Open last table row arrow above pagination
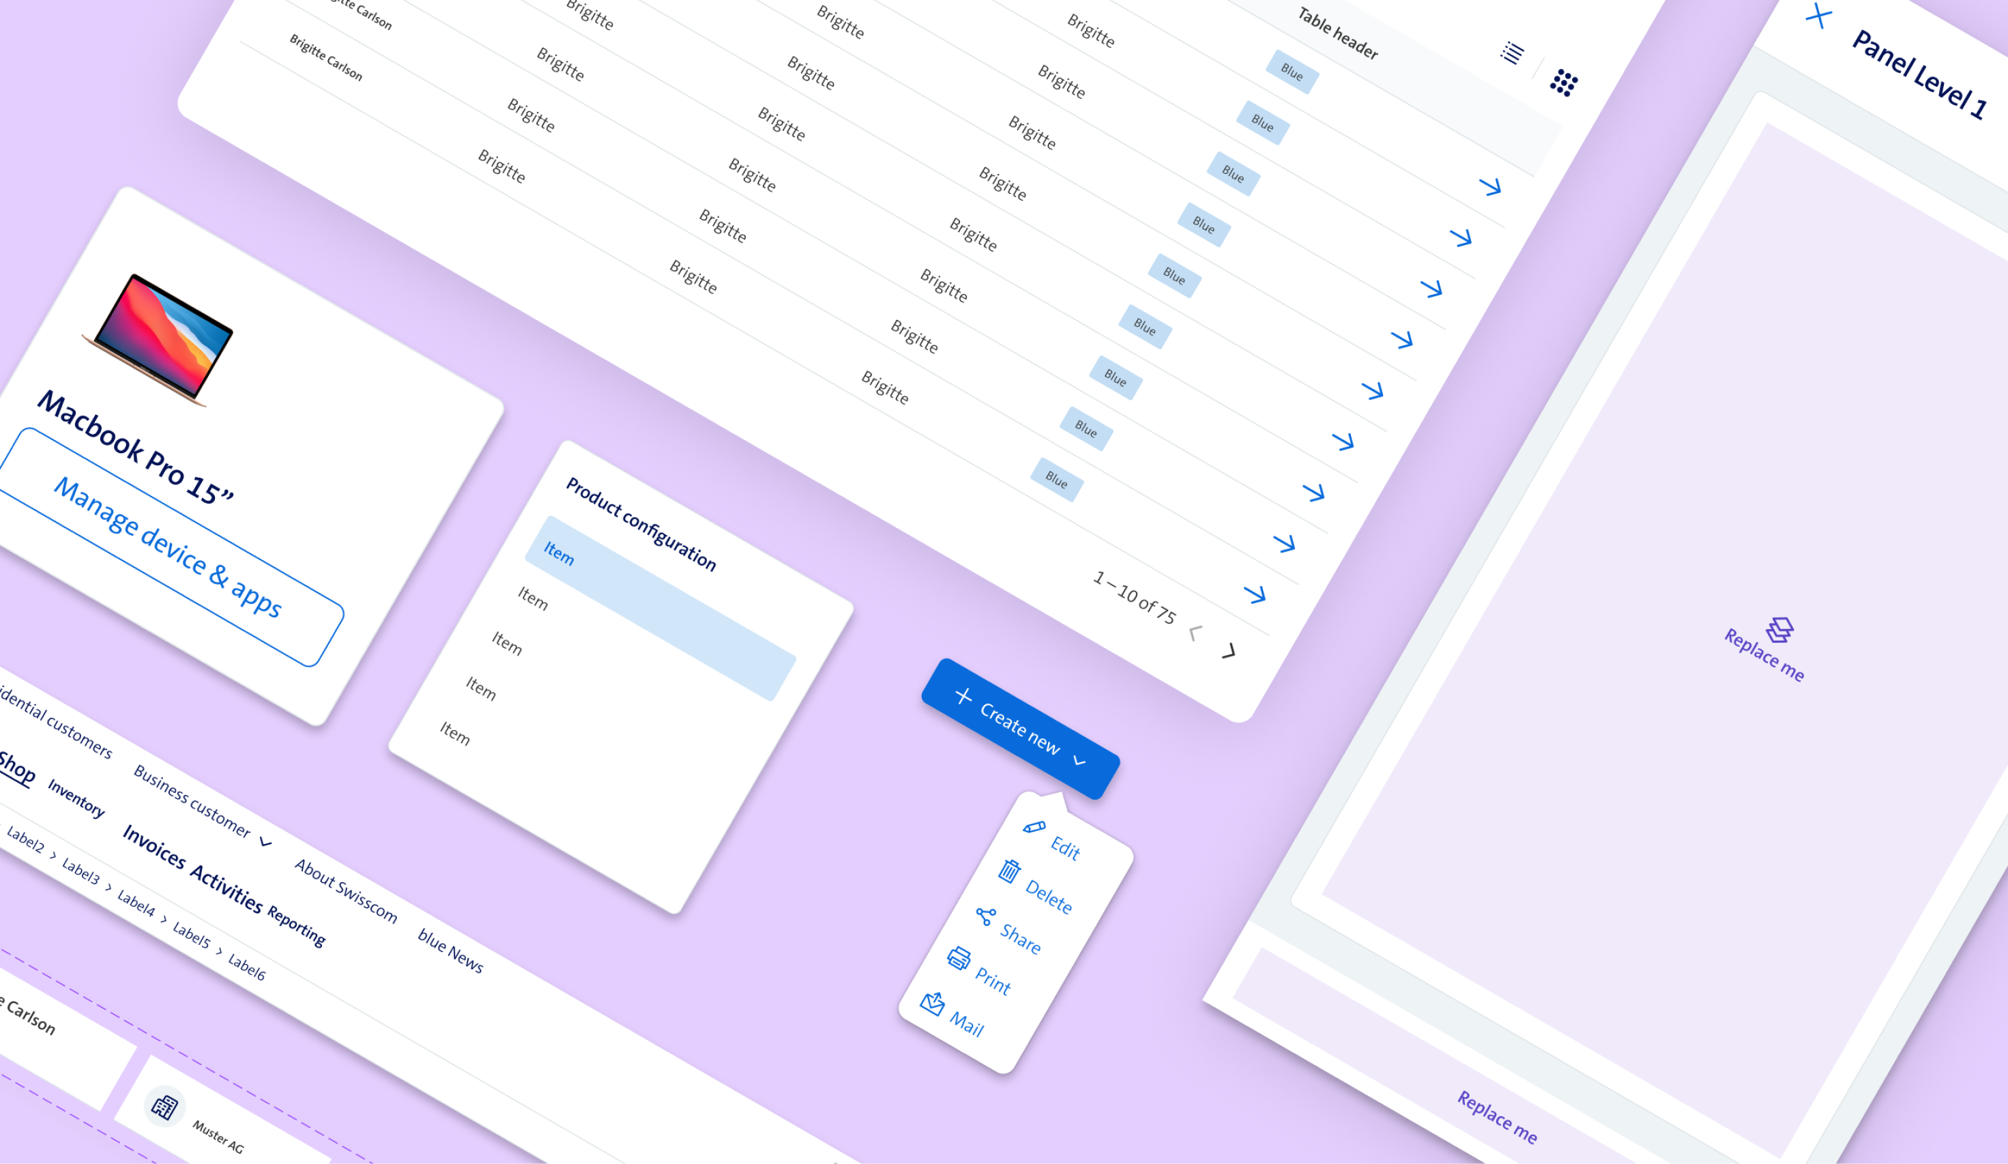This screenshot has height=1164, width=2008. pos(1255,594)
